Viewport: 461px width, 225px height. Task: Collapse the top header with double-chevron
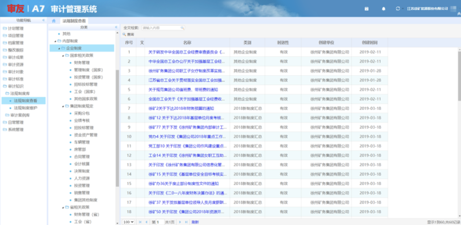coord(459,14)
